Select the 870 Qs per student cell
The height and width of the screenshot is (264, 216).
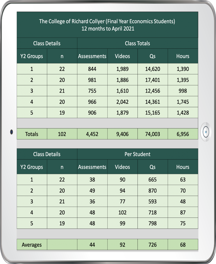coord(153,191)
